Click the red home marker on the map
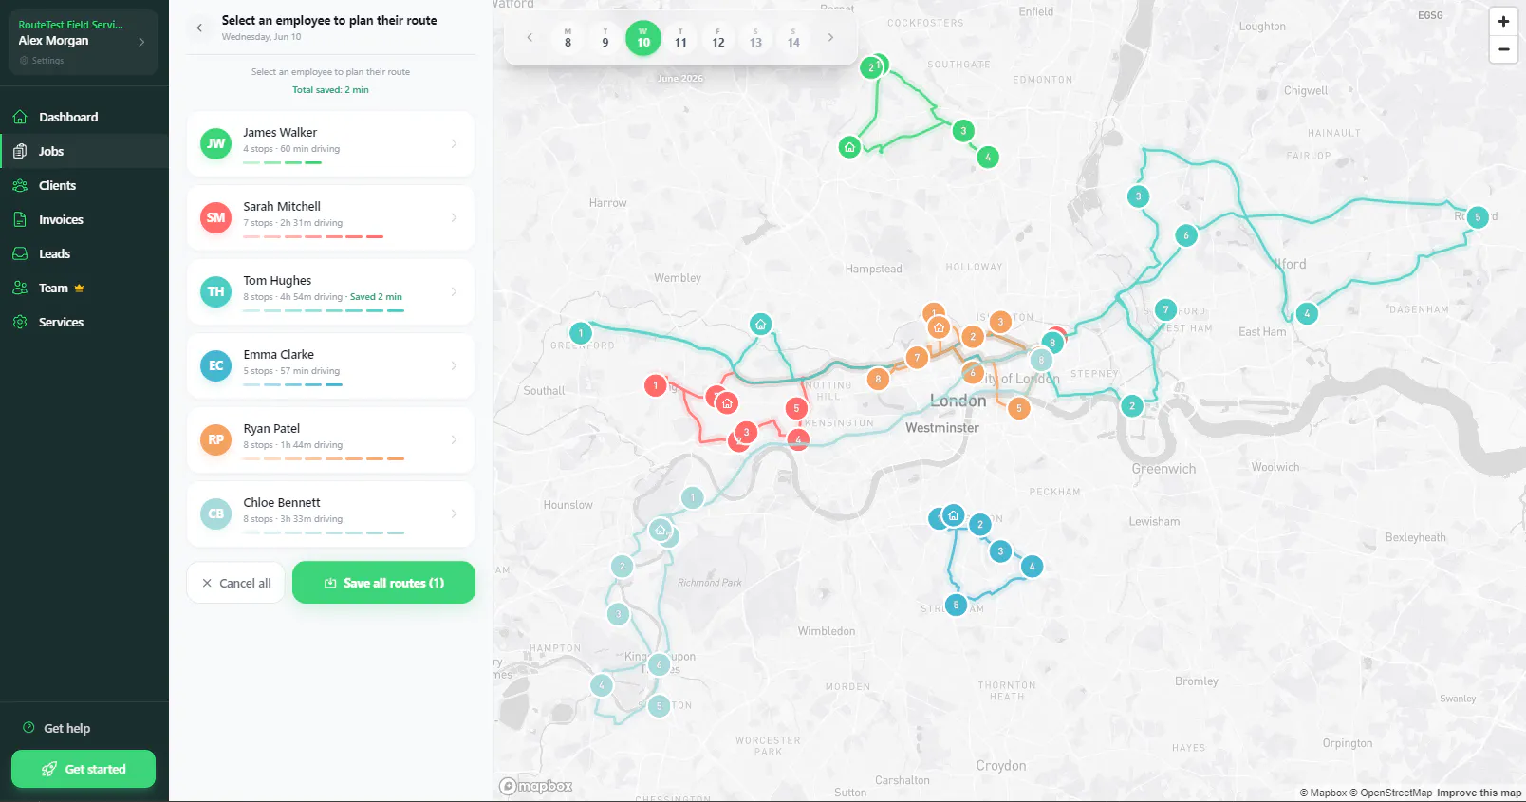1526x802 pixels. [x=727, y=403]
